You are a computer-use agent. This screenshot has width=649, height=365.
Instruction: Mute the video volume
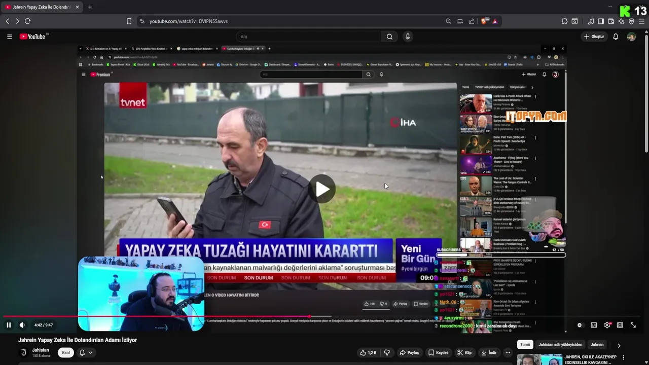pyautogui.click(x=22, y=325)
